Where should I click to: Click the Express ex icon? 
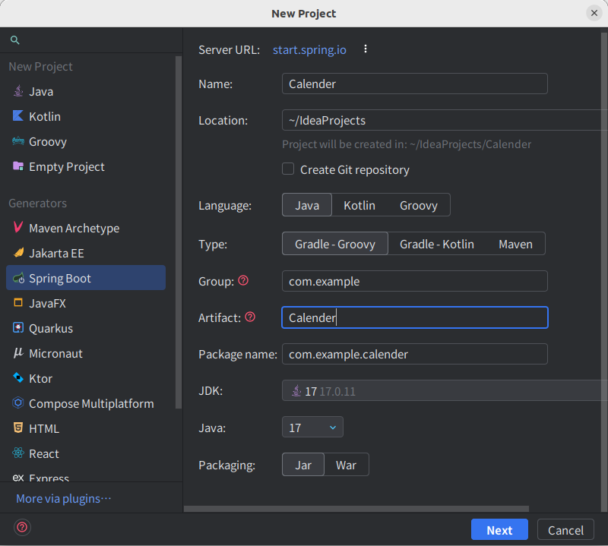(x=18, y=478)
